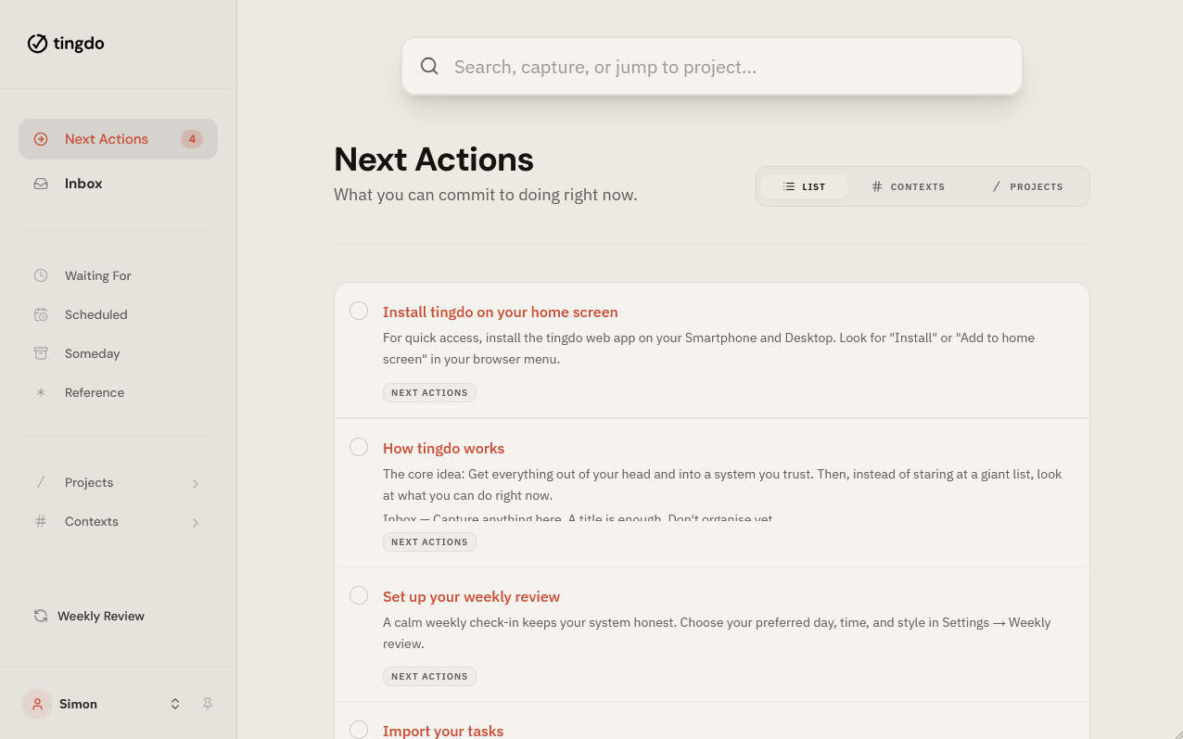This screenshot has height=739, width=1183.
Task: Click the Someday archive box icon
Action: coord(41,353)
